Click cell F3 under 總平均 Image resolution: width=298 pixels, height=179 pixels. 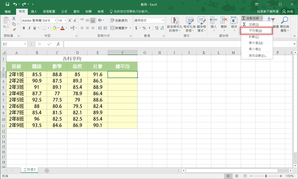click(x=123, y=74)
